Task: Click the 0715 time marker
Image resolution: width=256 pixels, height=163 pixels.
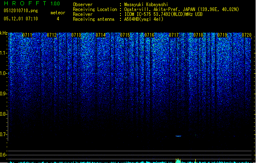Action: tap(125, 35)
